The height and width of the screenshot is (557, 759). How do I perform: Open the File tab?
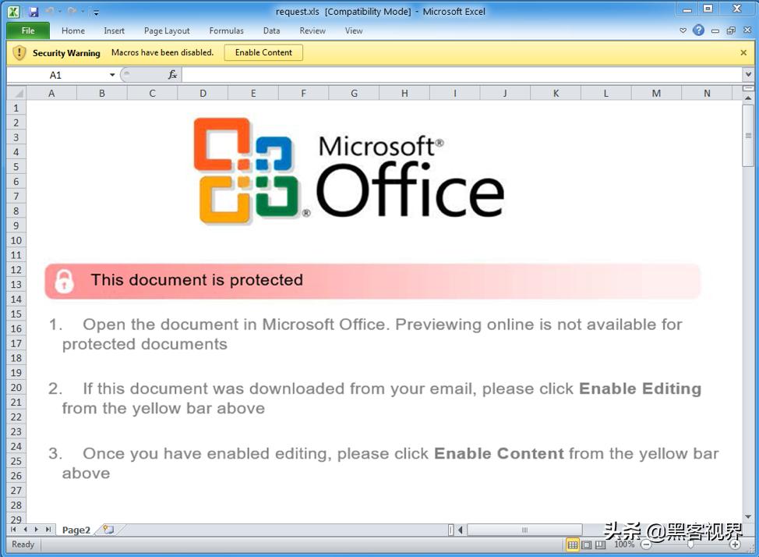(x=28, y=30)
